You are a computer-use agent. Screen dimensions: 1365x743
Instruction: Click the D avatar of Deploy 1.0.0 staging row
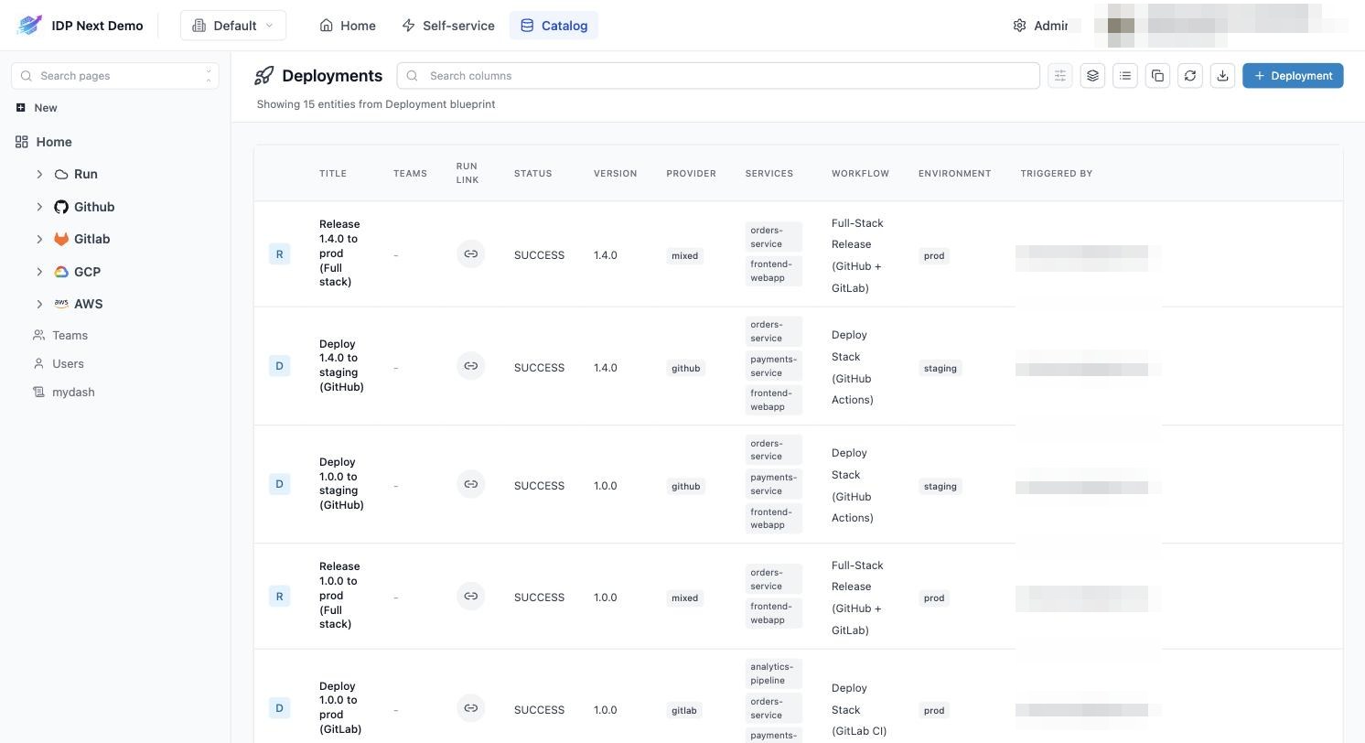click(x=279, y=484)
